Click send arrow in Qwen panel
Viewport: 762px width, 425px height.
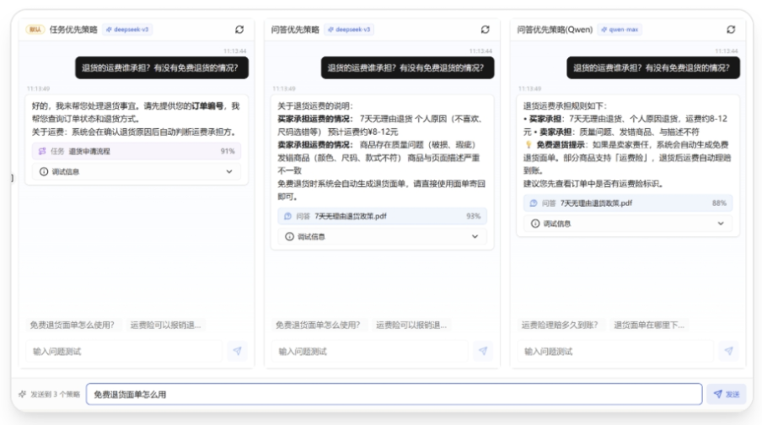pyautogui.click(x=728, y=351)
